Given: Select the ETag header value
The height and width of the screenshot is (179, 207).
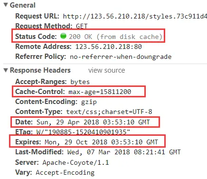Looking at the screenshot, I should (x=83, y=132).
